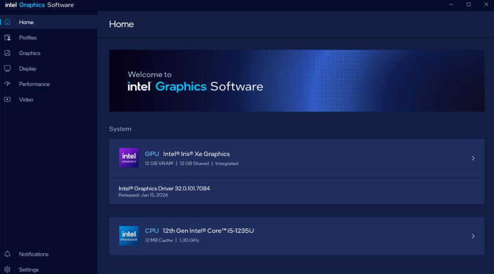494x274 pixels.
Task: Open Intel Iris Xe Graphics details
Action: click(196, 154)
